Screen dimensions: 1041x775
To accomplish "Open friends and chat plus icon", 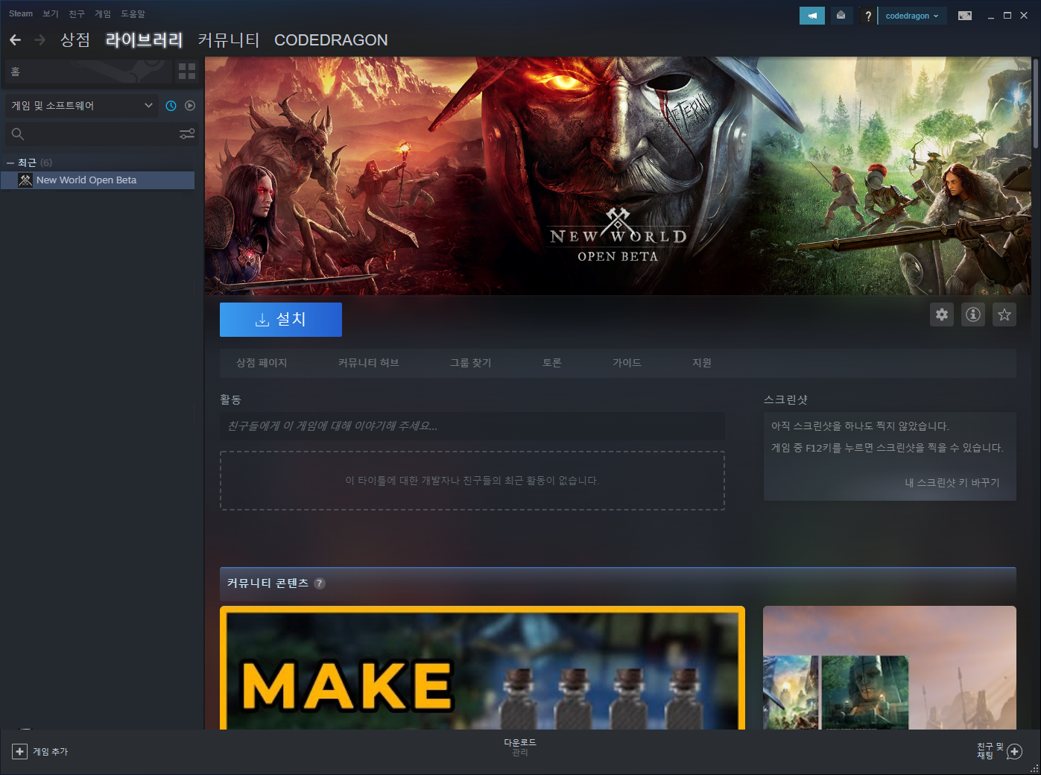I will [1014, 752].
